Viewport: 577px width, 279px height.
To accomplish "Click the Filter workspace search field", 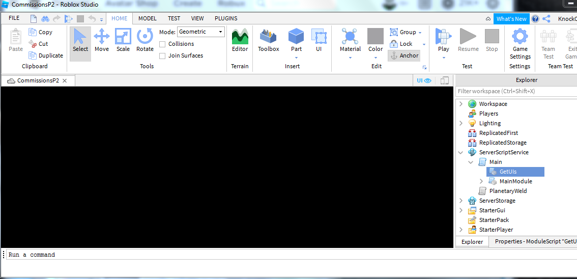I will tap(516, 91).
